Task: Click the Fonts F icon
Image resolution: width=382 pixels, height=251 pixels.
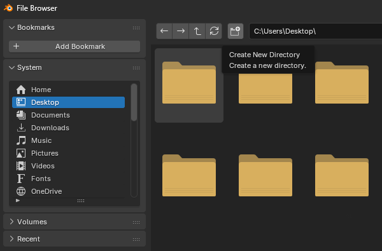Action: click(21, 179)
